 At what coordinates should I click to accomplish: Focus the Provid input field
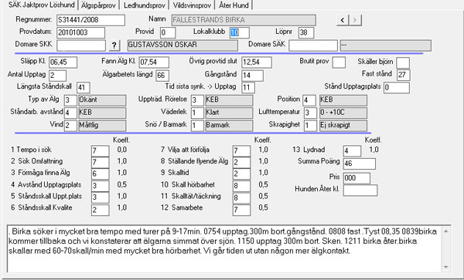(x=168, y=32)
